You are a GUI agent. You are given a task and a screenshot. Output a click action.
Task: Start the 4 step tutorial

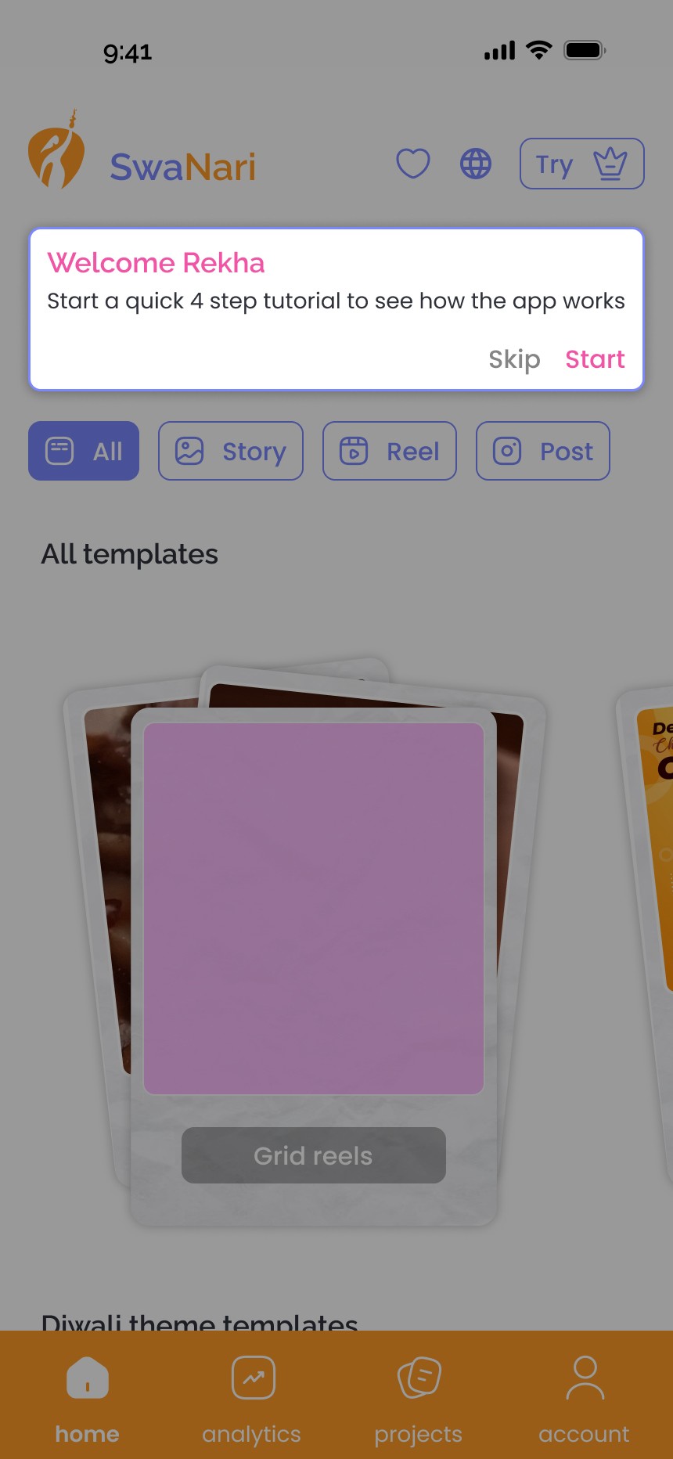tap(596, 359)
